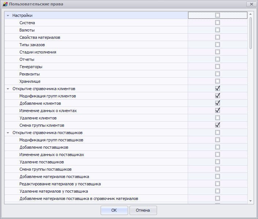Enable the Система permission checkbox

pos(217,23)
